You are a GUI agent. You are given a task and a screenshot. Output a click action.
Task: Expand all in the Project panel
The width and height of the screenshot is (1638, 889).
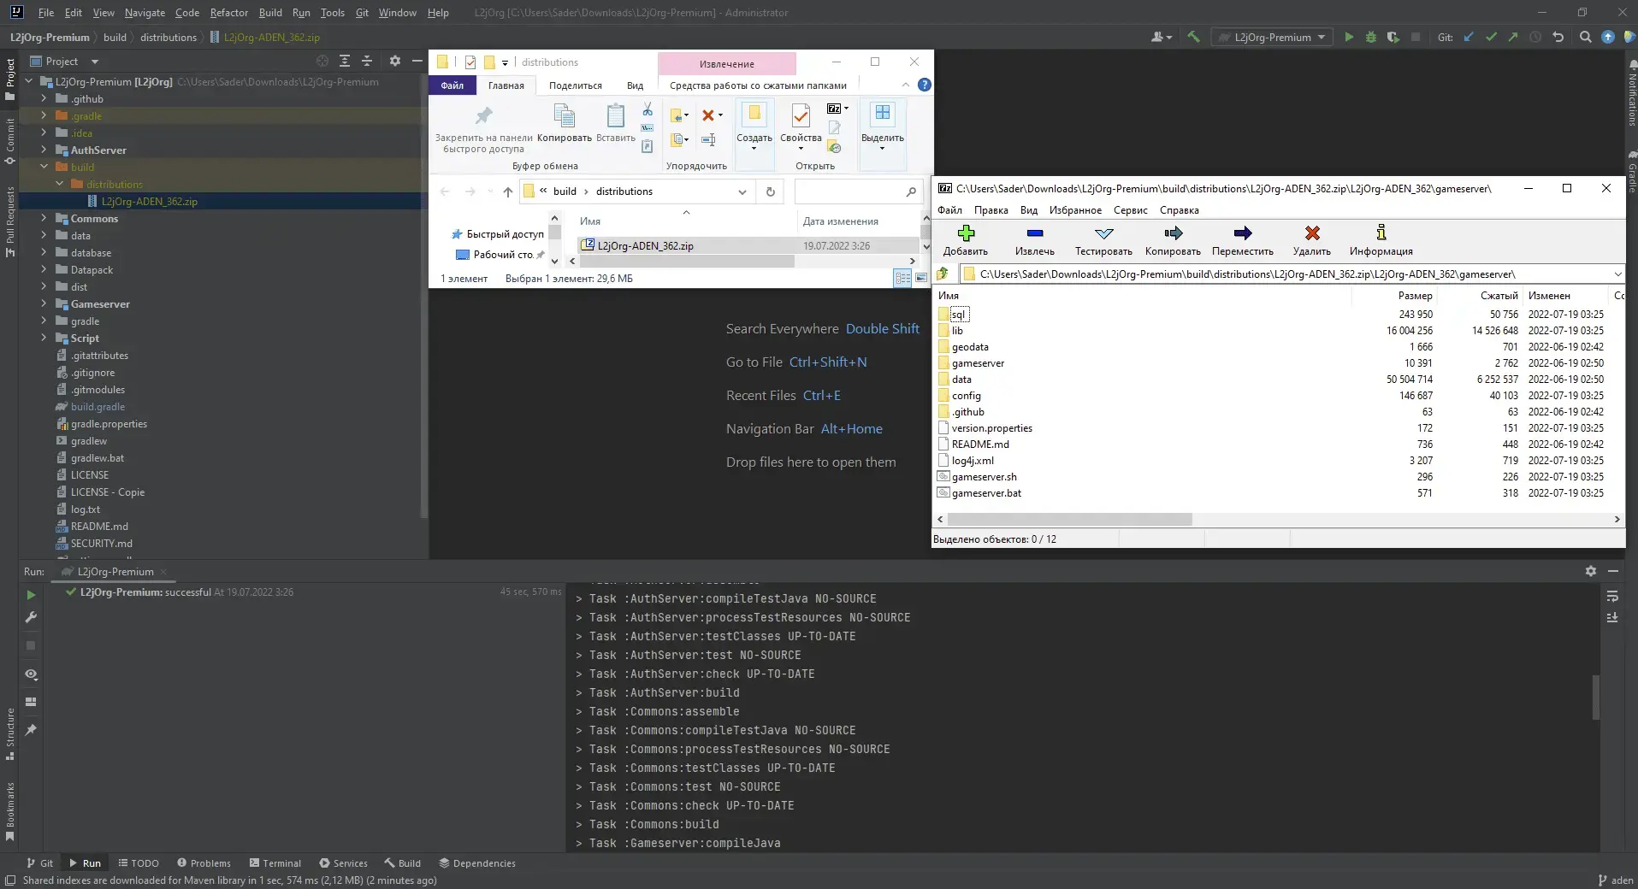(x=345, y=61)
